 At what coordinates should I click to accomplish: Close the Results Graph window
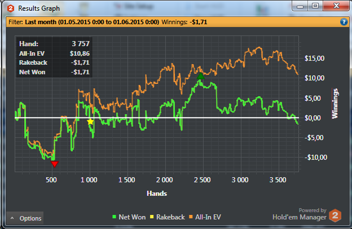[x=336, y=6]
